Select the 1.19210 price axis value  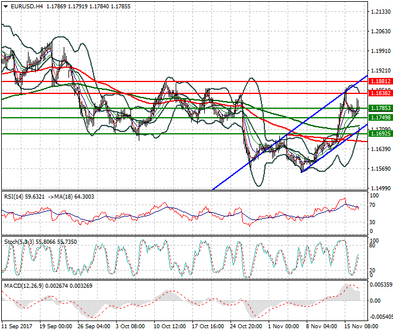pyautogui.click(x=380, y=71)
